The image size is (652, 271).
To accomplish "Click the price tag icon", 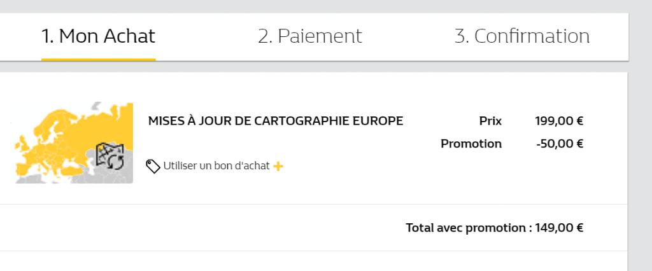I will point(153,166).
